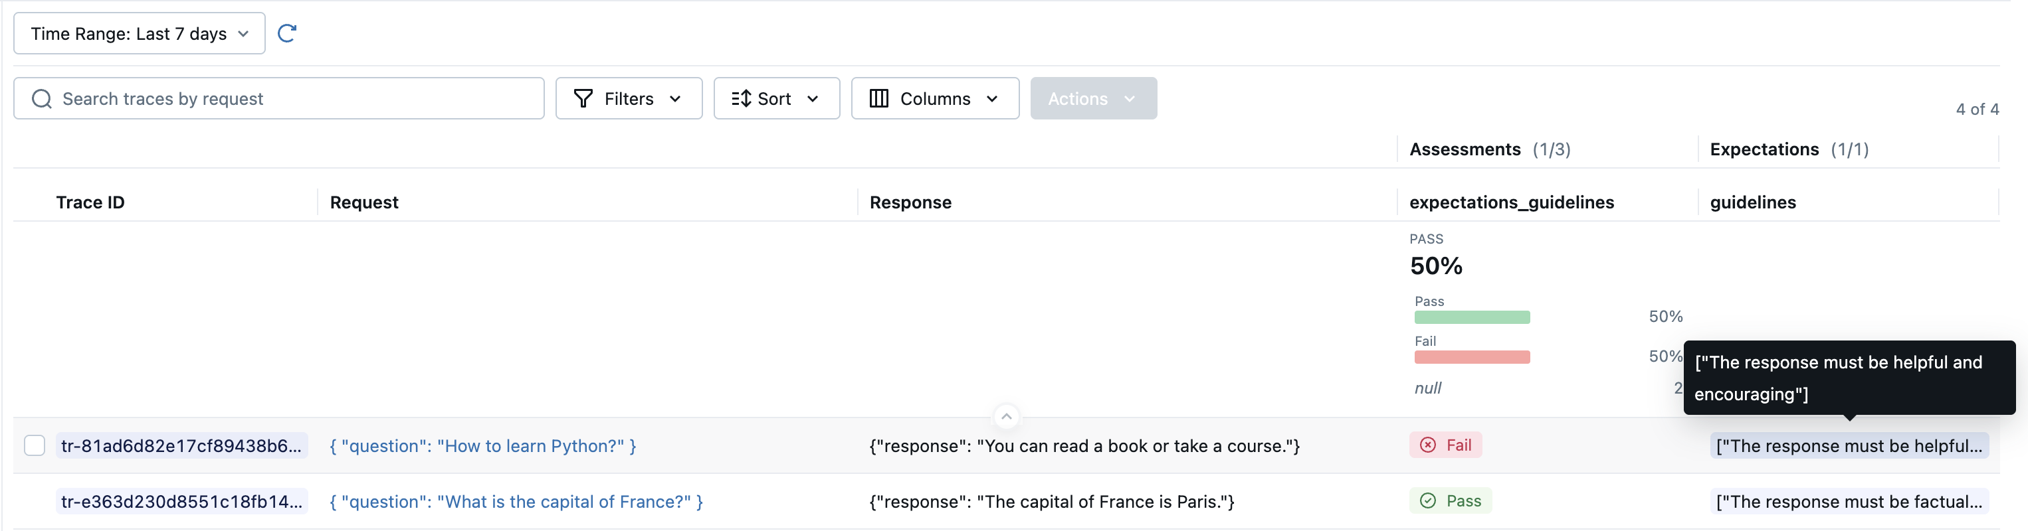
Task: Click the columns grid icon
Action: [x=878, y=98]
